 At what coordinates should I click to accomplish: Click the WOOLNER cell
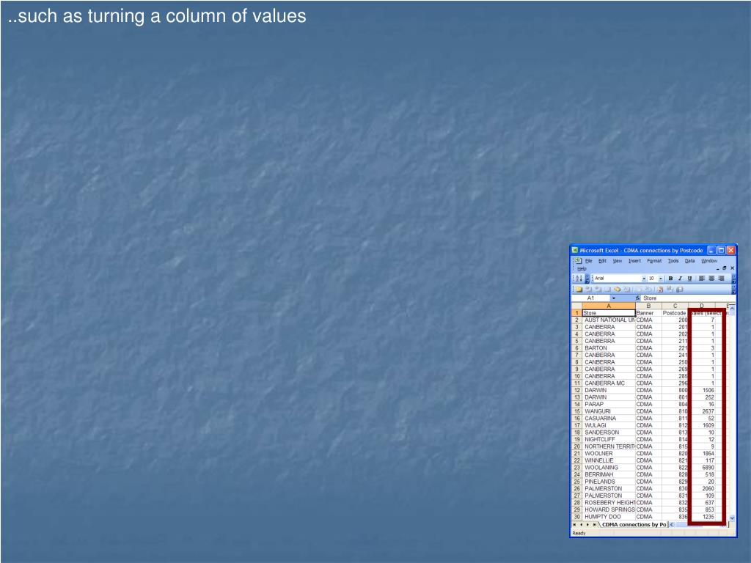[x=609, y=453]
